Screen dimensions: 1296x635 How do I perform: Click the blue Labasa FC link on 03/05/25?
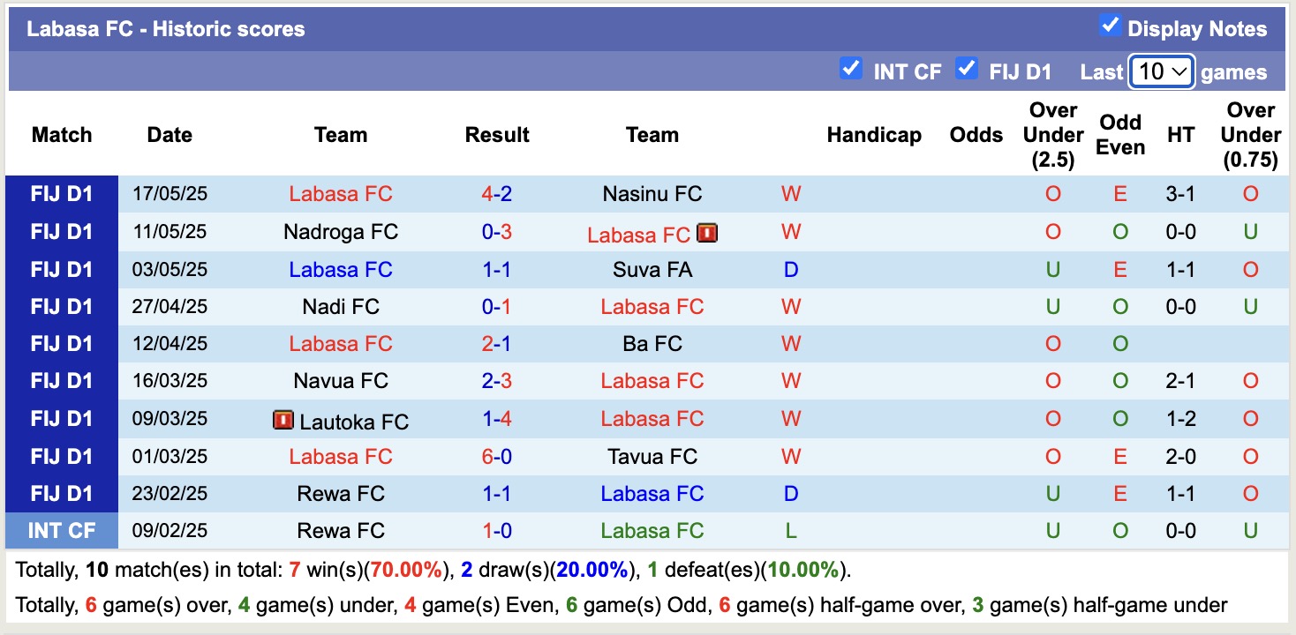[341, 269]
